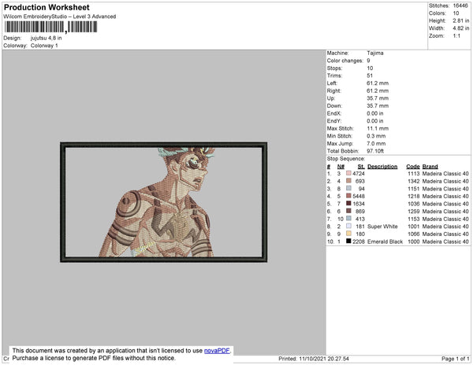The image size is (473, 365).
Task: Click the Max Stitch value 11.1 mm
Action: [x=378, y=128]
